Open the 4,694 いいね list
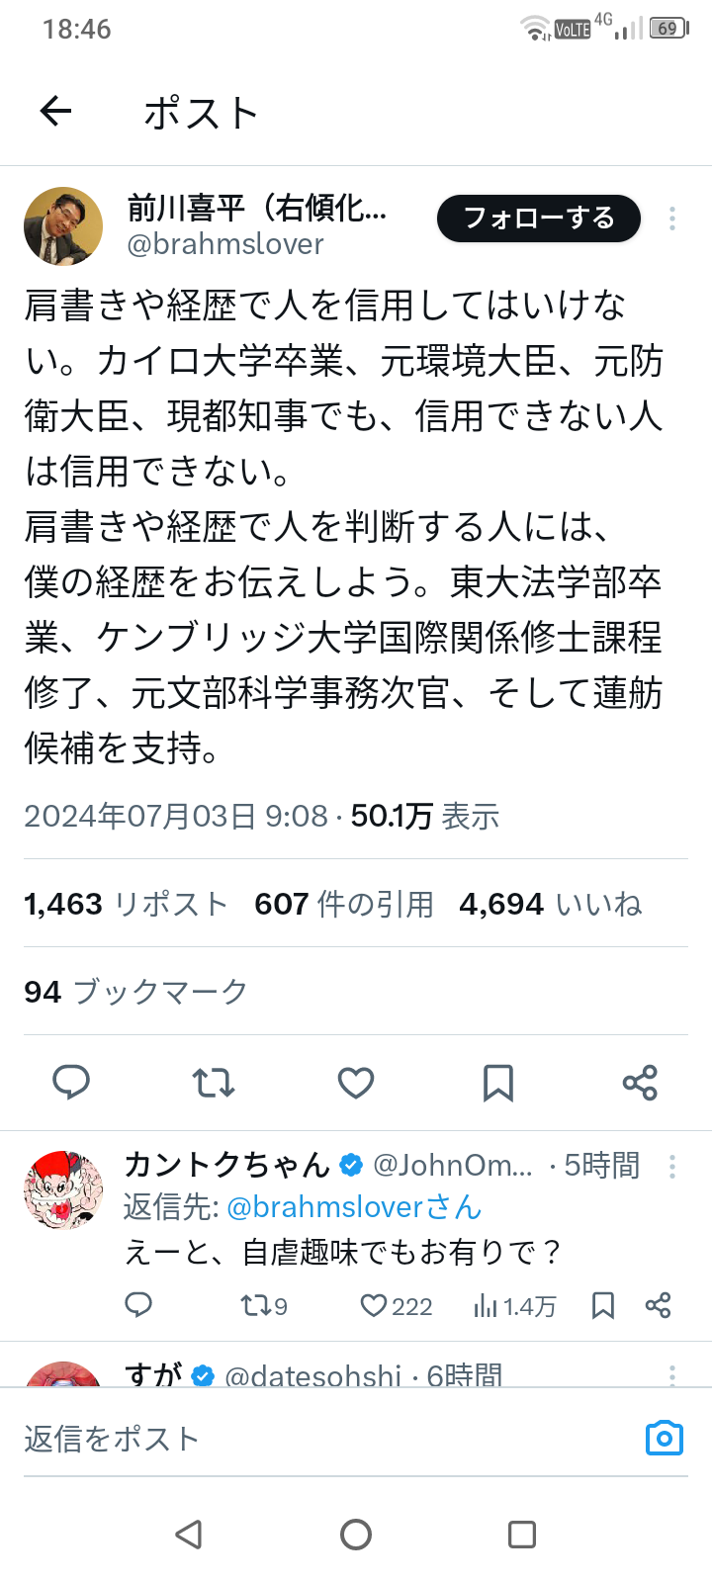Screen dimensions: 712x1582 [x=551, y=904]
